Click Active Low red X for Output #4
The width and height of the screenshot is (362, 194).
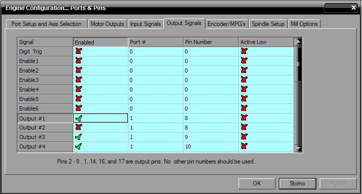point(244,146)
